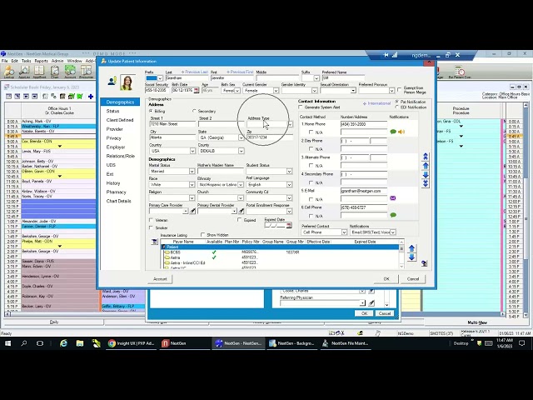Click the blue plus icon in Scheduler toolbar
Viewport: 533px width, 400px height.
(x=91, y=97)
